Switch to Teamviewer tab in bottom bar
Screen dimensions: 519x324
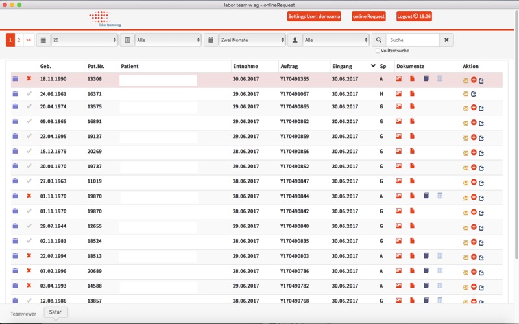[23, 314]
